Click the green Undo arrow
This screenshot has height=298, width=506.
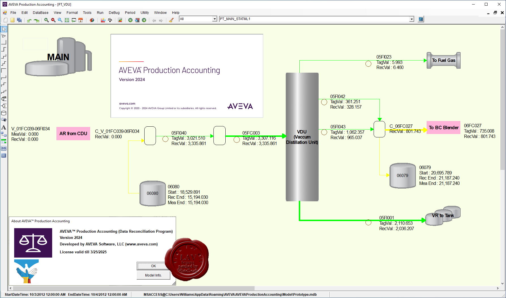(29, 20)
